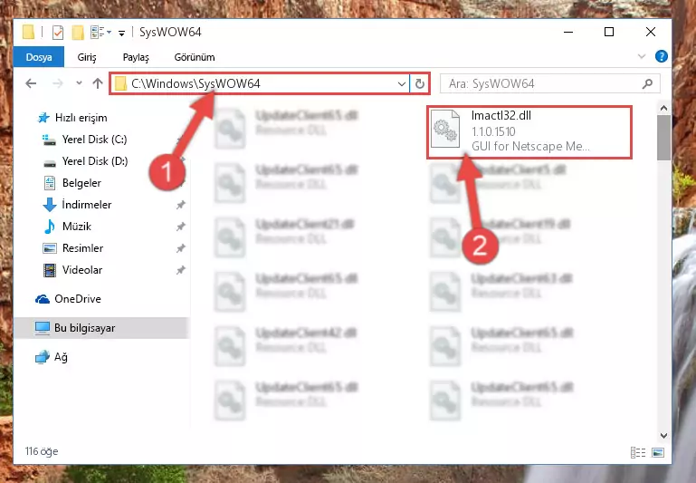Open Belgeler in the sidebar
696x483 pixels.
(72, 183)
